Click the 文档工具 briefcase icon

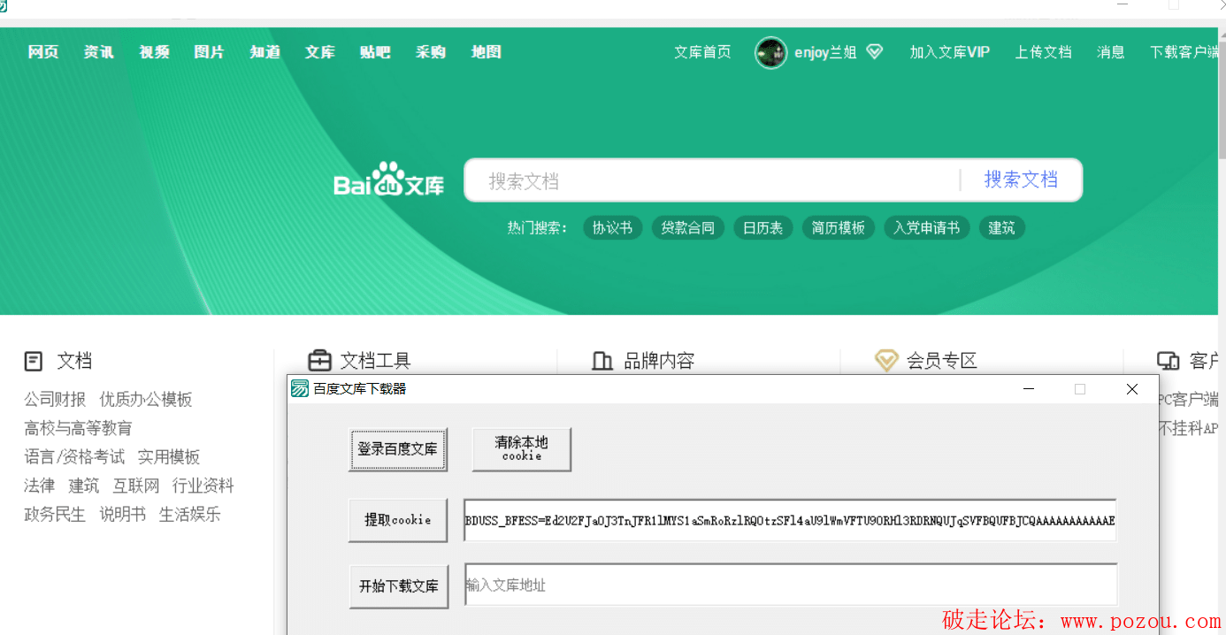tap(318, 361)
